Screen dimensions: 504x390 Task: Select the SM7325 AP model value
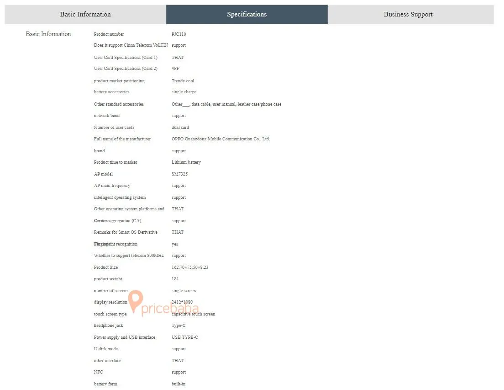[x=179, y=174]
